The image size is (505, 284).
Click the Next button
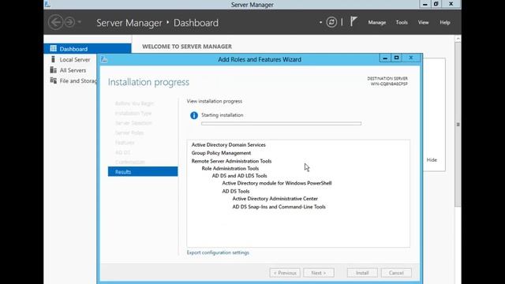(x=319, y=273)
